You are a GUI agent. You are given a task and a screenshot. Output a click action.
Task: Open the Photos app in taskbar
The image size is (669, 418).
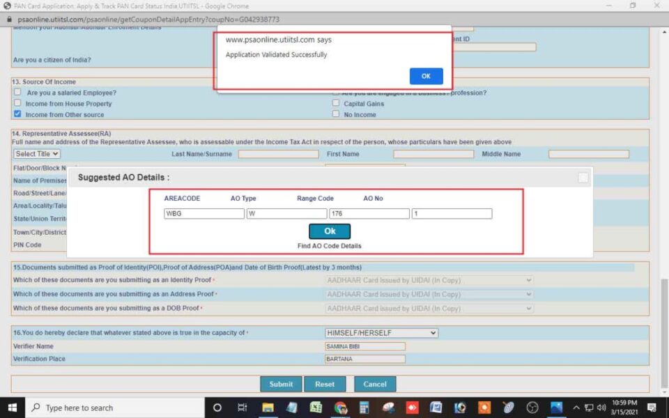[x=557, y=408]
